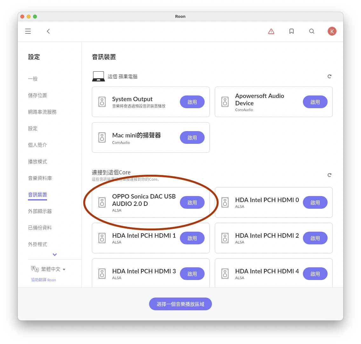Click the HDMI 1 speaker icon

point(102,238)
